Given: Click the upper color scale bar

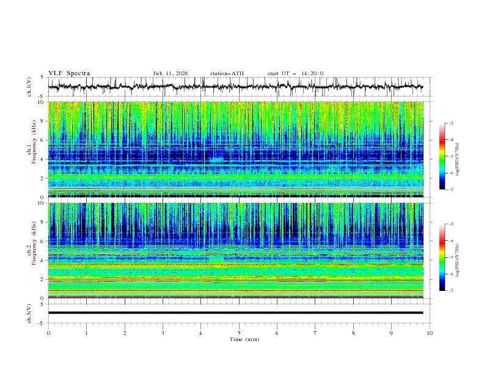Looking at the screenshot, I should 442,156.
